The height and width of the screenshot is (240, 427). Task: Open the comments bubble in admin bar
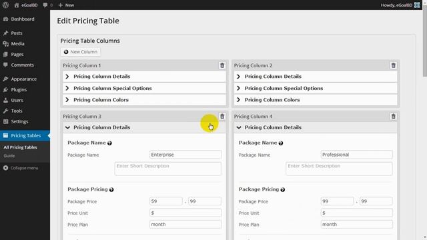[47, 5]
